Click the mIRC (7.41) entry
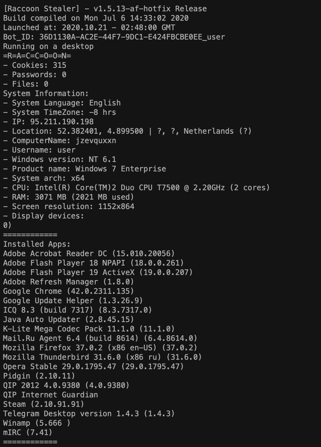Viewport: 321px width, 447px height. tap(28, 433)
